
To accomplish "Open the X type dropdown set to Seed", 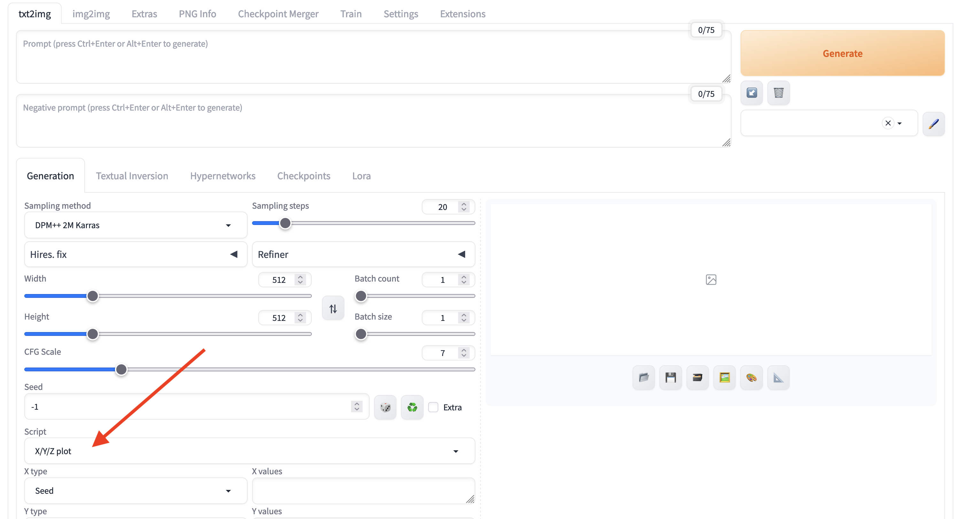I will click(136, 491).
